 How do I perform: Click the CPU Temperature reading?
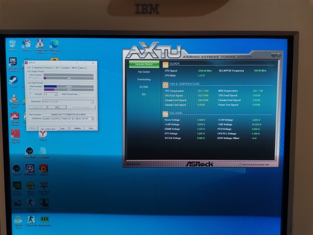coord(203,91)
